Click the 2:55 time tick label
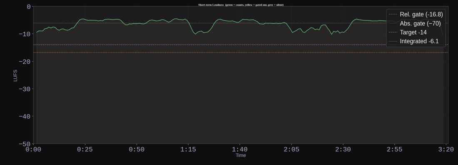 point(395,150)
